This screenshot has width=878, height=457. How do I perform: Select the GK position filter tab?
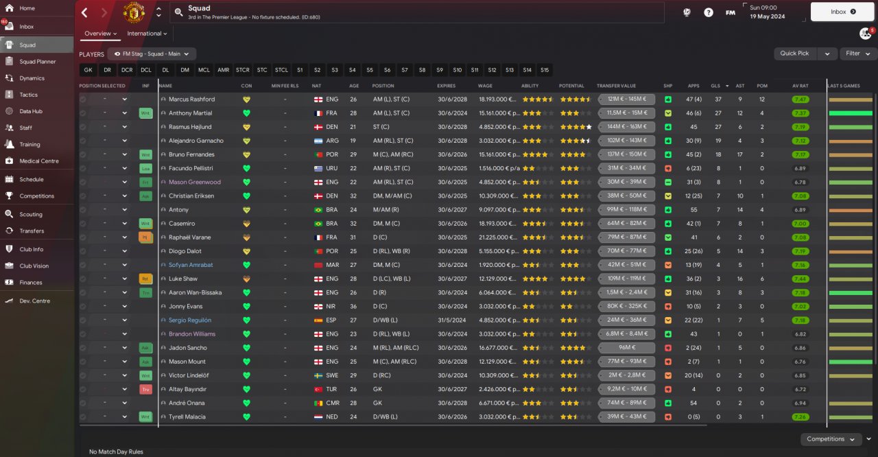click(88, 70)
